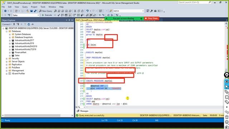Open the Help menu

point(61,7)
